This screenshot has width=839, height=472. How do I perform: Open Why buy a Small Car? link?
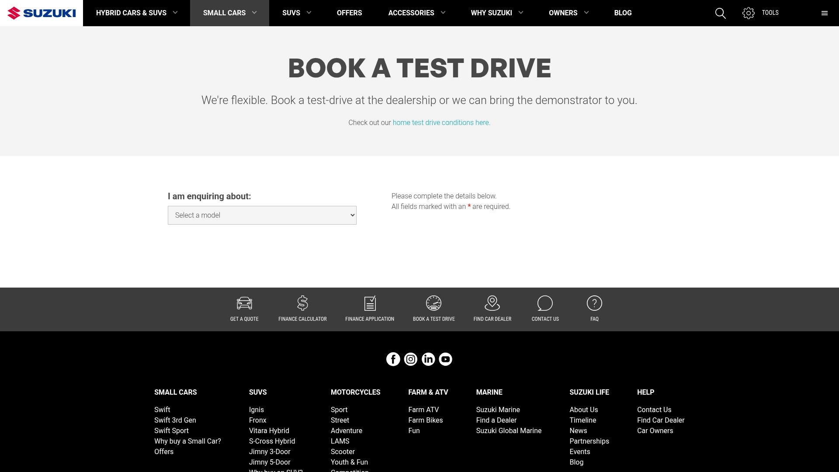point(187,441)
